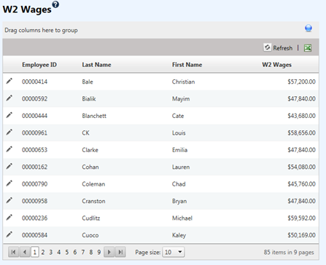Select employee ID 00000444

[34, 116]
